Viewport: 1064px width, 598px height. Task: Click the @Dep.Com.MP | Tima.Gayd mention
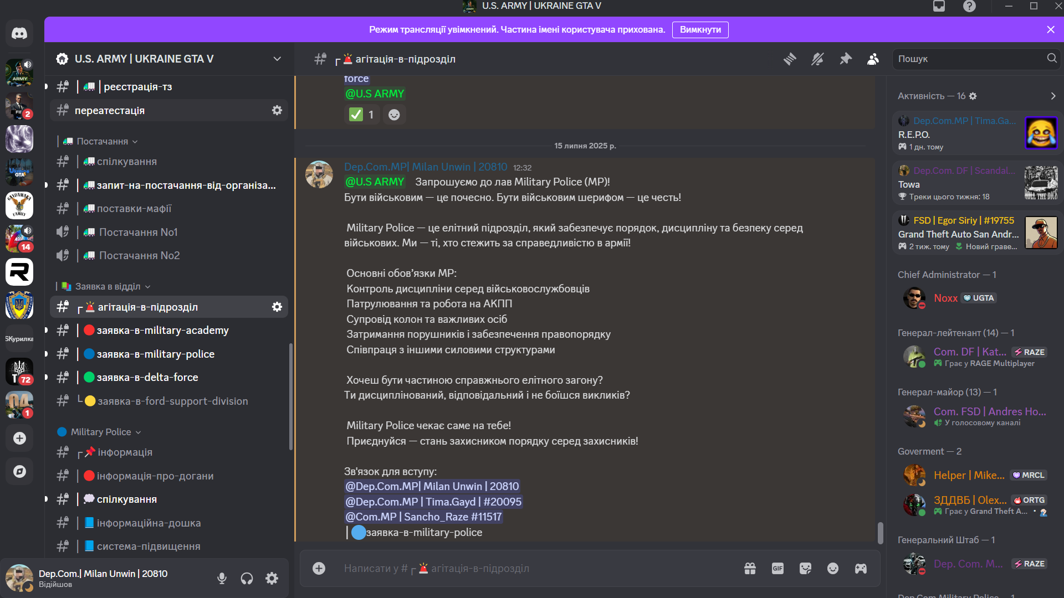(x=433, y=502)
